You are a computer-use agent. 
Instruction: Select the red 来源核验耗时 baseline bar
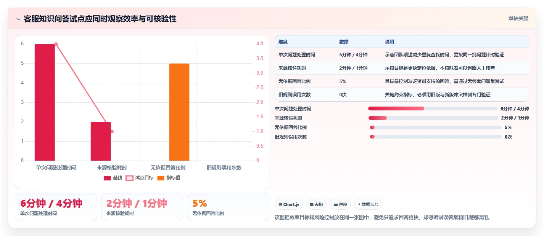pos(101,141)
